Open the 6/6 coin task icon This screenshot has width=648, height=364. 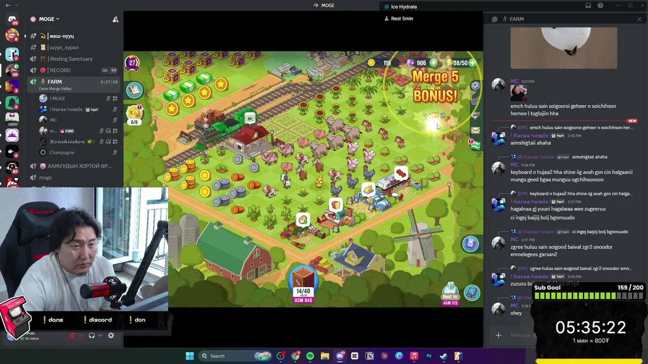135,115
